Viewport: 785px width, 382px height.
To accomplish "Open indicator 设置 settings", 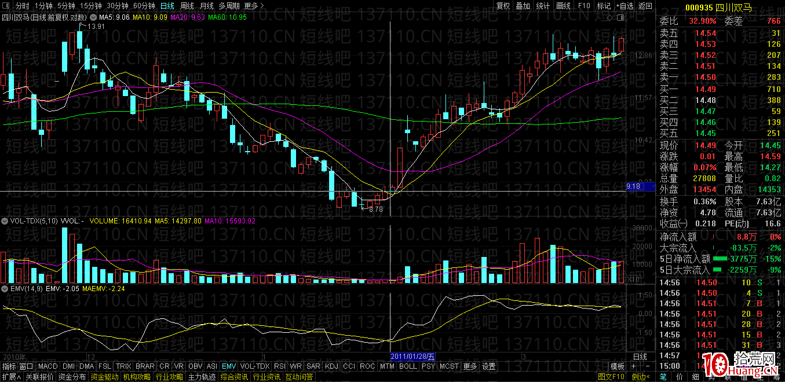I will point(489,366).
